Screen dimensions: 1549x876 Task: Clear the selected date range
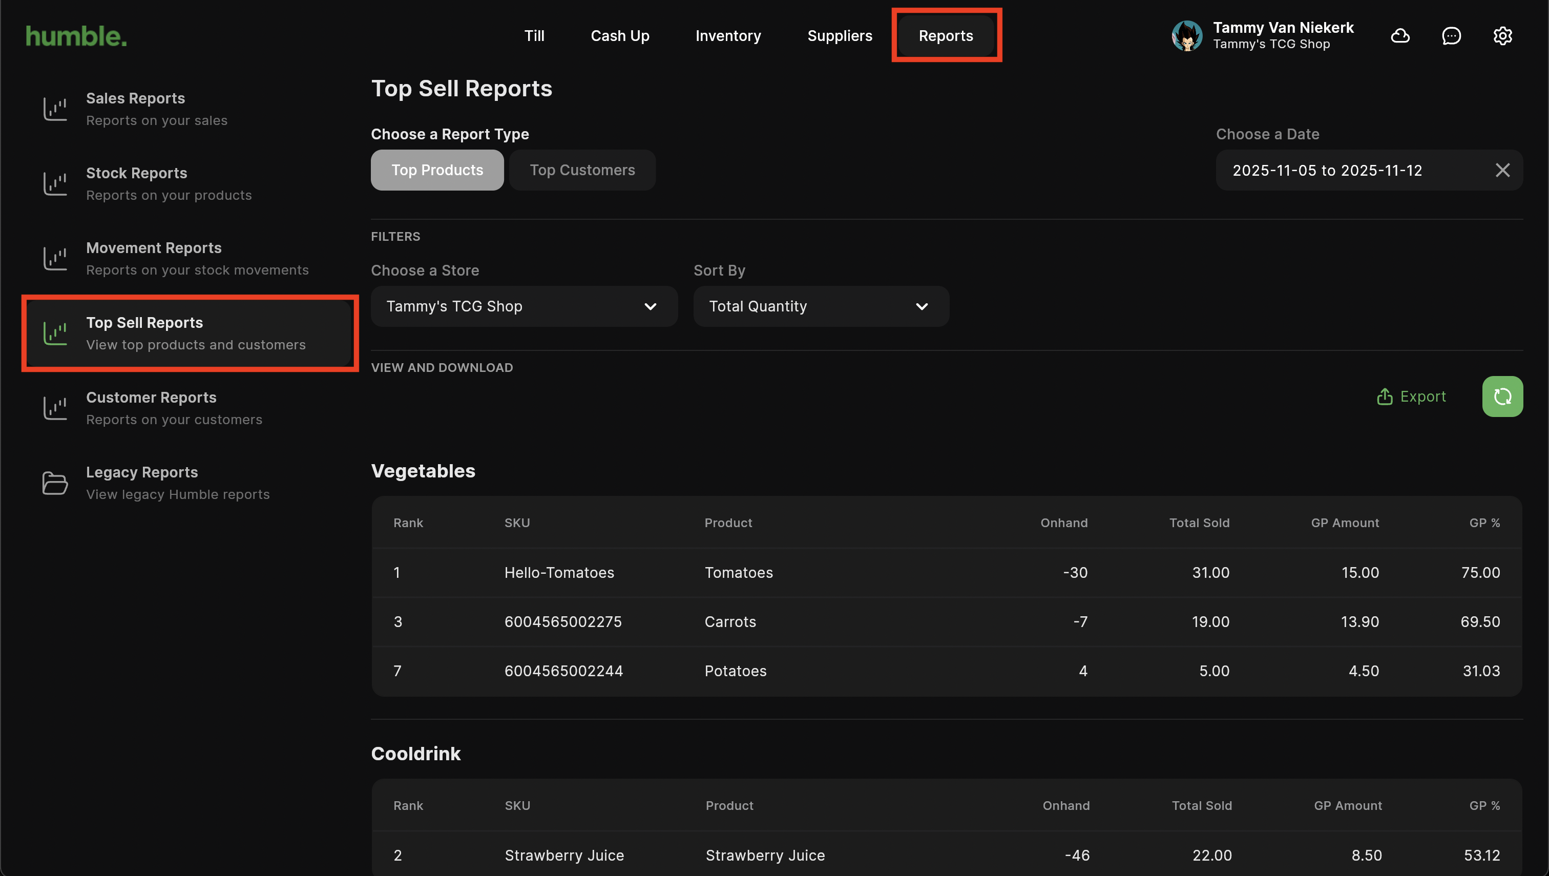click(x=1502, y=170)
